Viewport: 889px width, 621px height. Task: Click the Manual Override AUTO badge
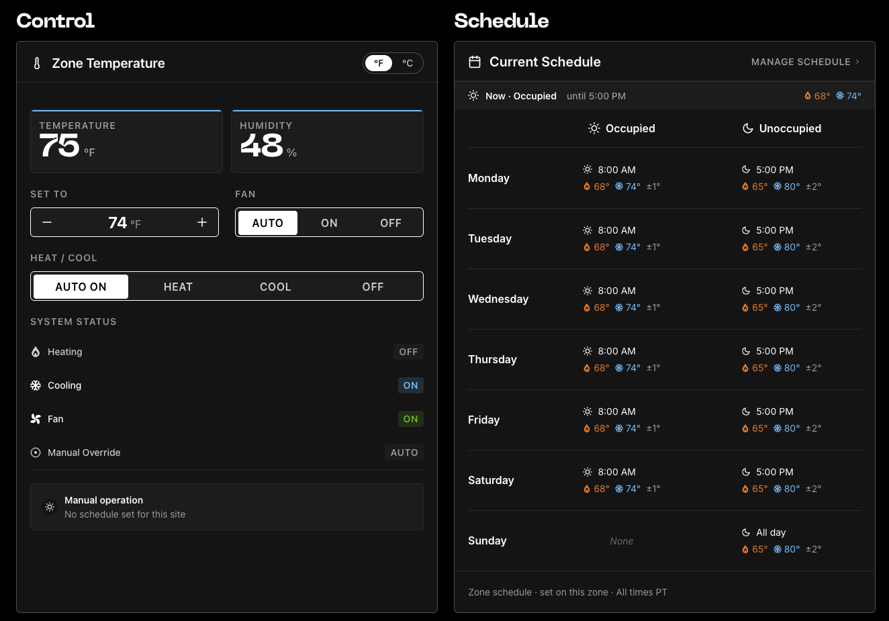[404, 452]
